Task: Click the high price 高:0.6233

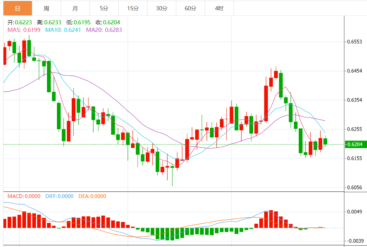Action: (x=49, y=22)
